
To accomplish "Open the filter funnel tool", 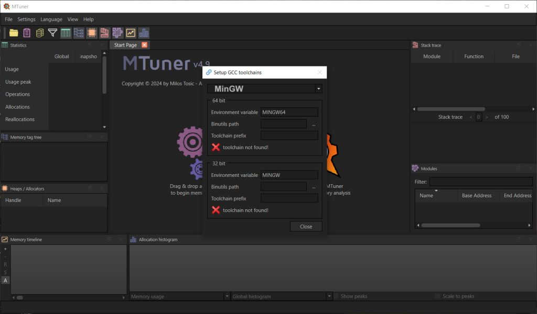I will click(x=53, y=33).
